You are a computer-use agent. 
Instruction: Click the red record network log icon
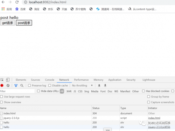point(2,86)
